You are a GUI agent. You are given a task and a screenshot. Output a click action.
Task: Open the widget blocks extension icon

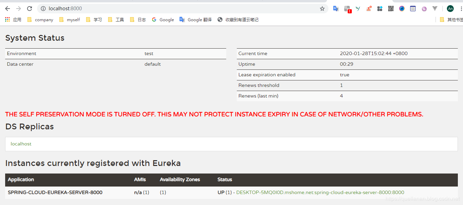coord(380,9)
